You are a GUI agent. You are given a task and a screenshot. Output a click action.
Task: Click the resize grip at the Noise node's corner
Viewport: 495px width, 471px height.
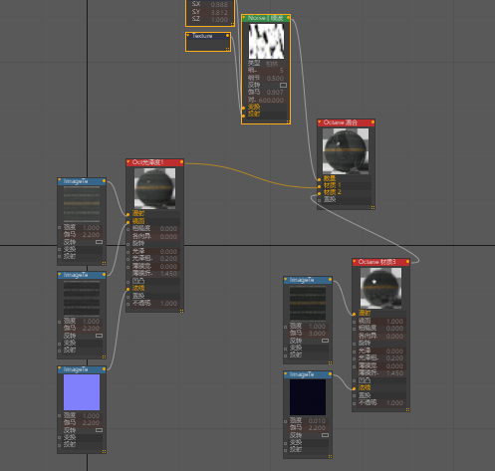pos(288,121)
